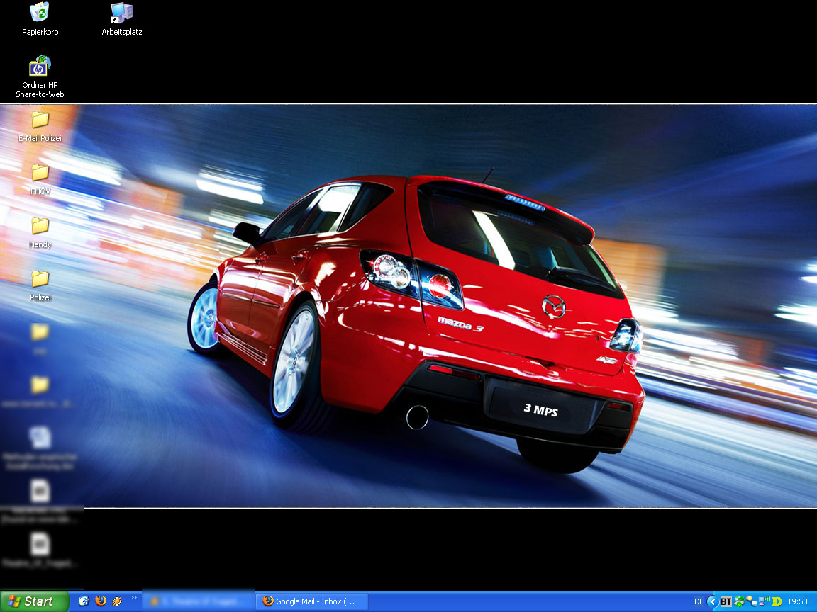Open the wireless network tray icon

coord(764,601)
